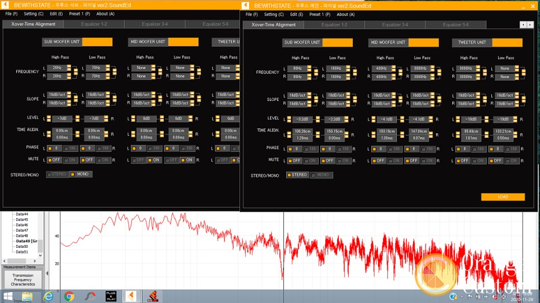The width and height of the screenshot is (540, 303).
Task: Turn mute ON for sub woofer left channel in right window
Action: (310, 161)
